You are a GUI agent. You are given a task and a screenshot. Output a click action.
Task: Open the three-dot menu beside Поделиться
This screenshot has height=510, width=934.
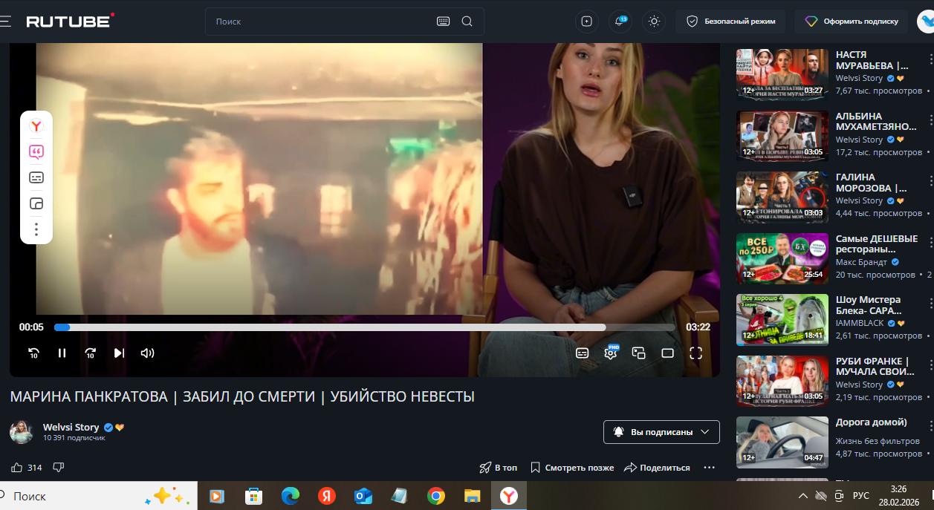point(709,468)
